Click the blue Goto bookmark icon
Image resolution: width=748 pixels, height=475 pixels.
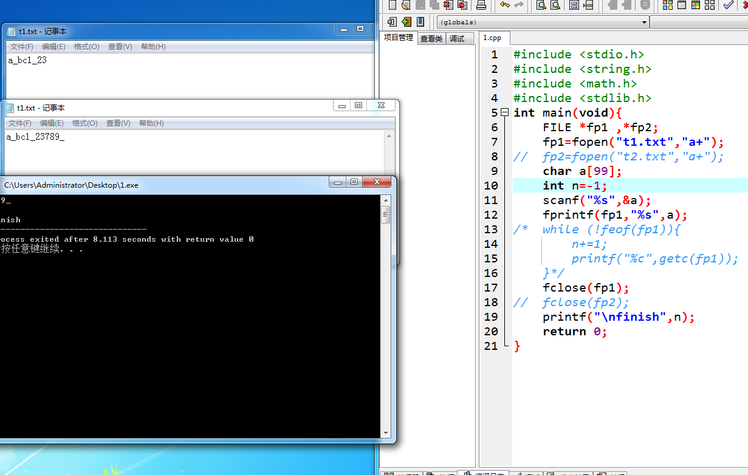tap(420, 22)
